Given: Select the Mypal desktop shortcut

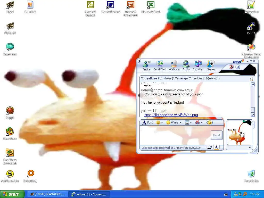Looking at the screenshot, I should tap(10, 7).
